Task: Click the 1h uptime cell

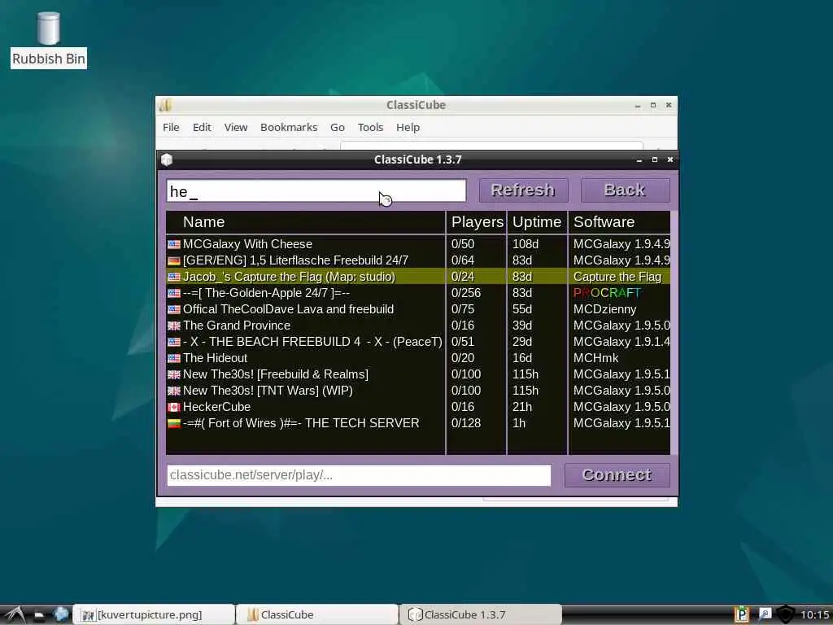Action: [x=519, y=423]
